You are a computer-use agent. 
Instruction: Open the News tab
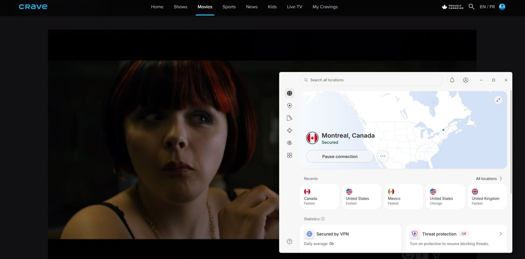click(252, 7)
